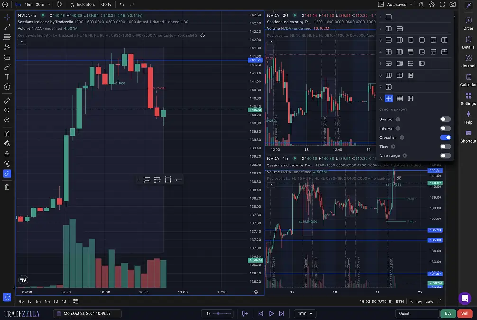Image resolution: width=477 pixels, height=320 pixels.
Task: Toggle Key Levels indicator visibility on NVDA 5 chart
Action: tap(202, 35)
